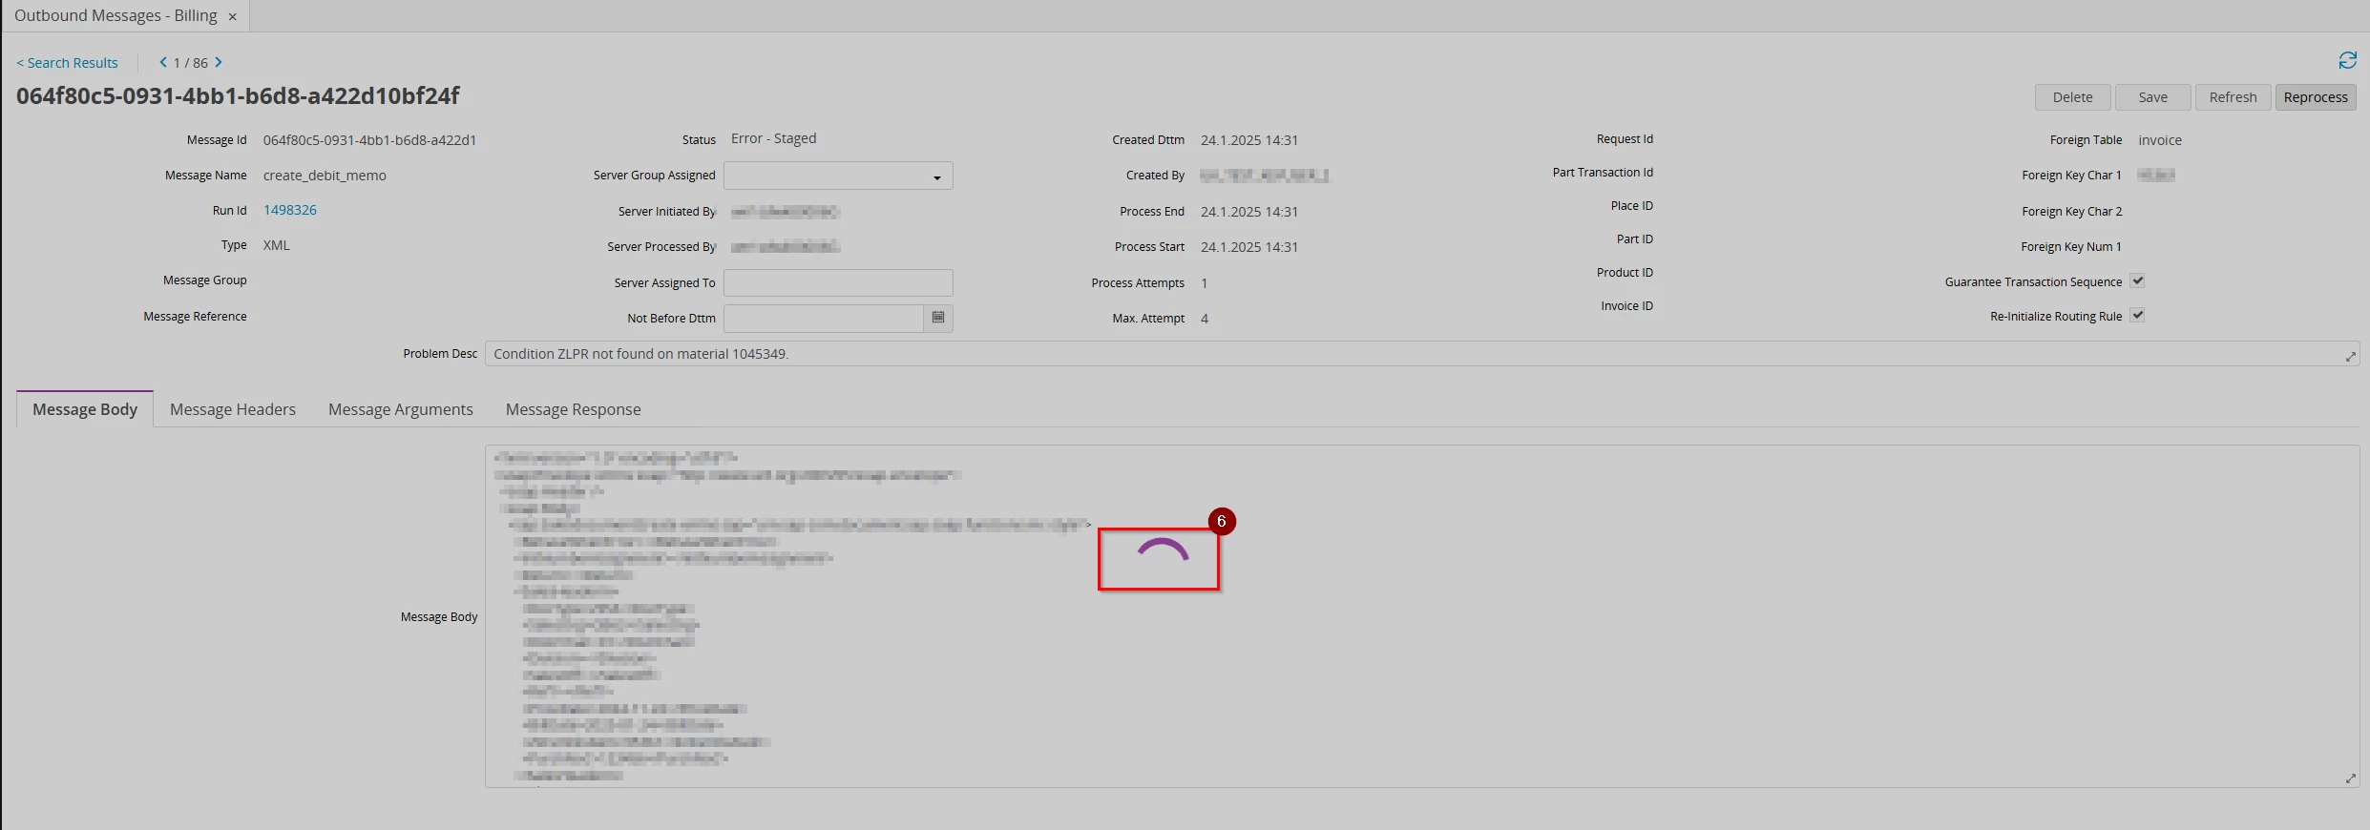
Task: Click the Process End date value
Action: click(x=1249, y=212)
